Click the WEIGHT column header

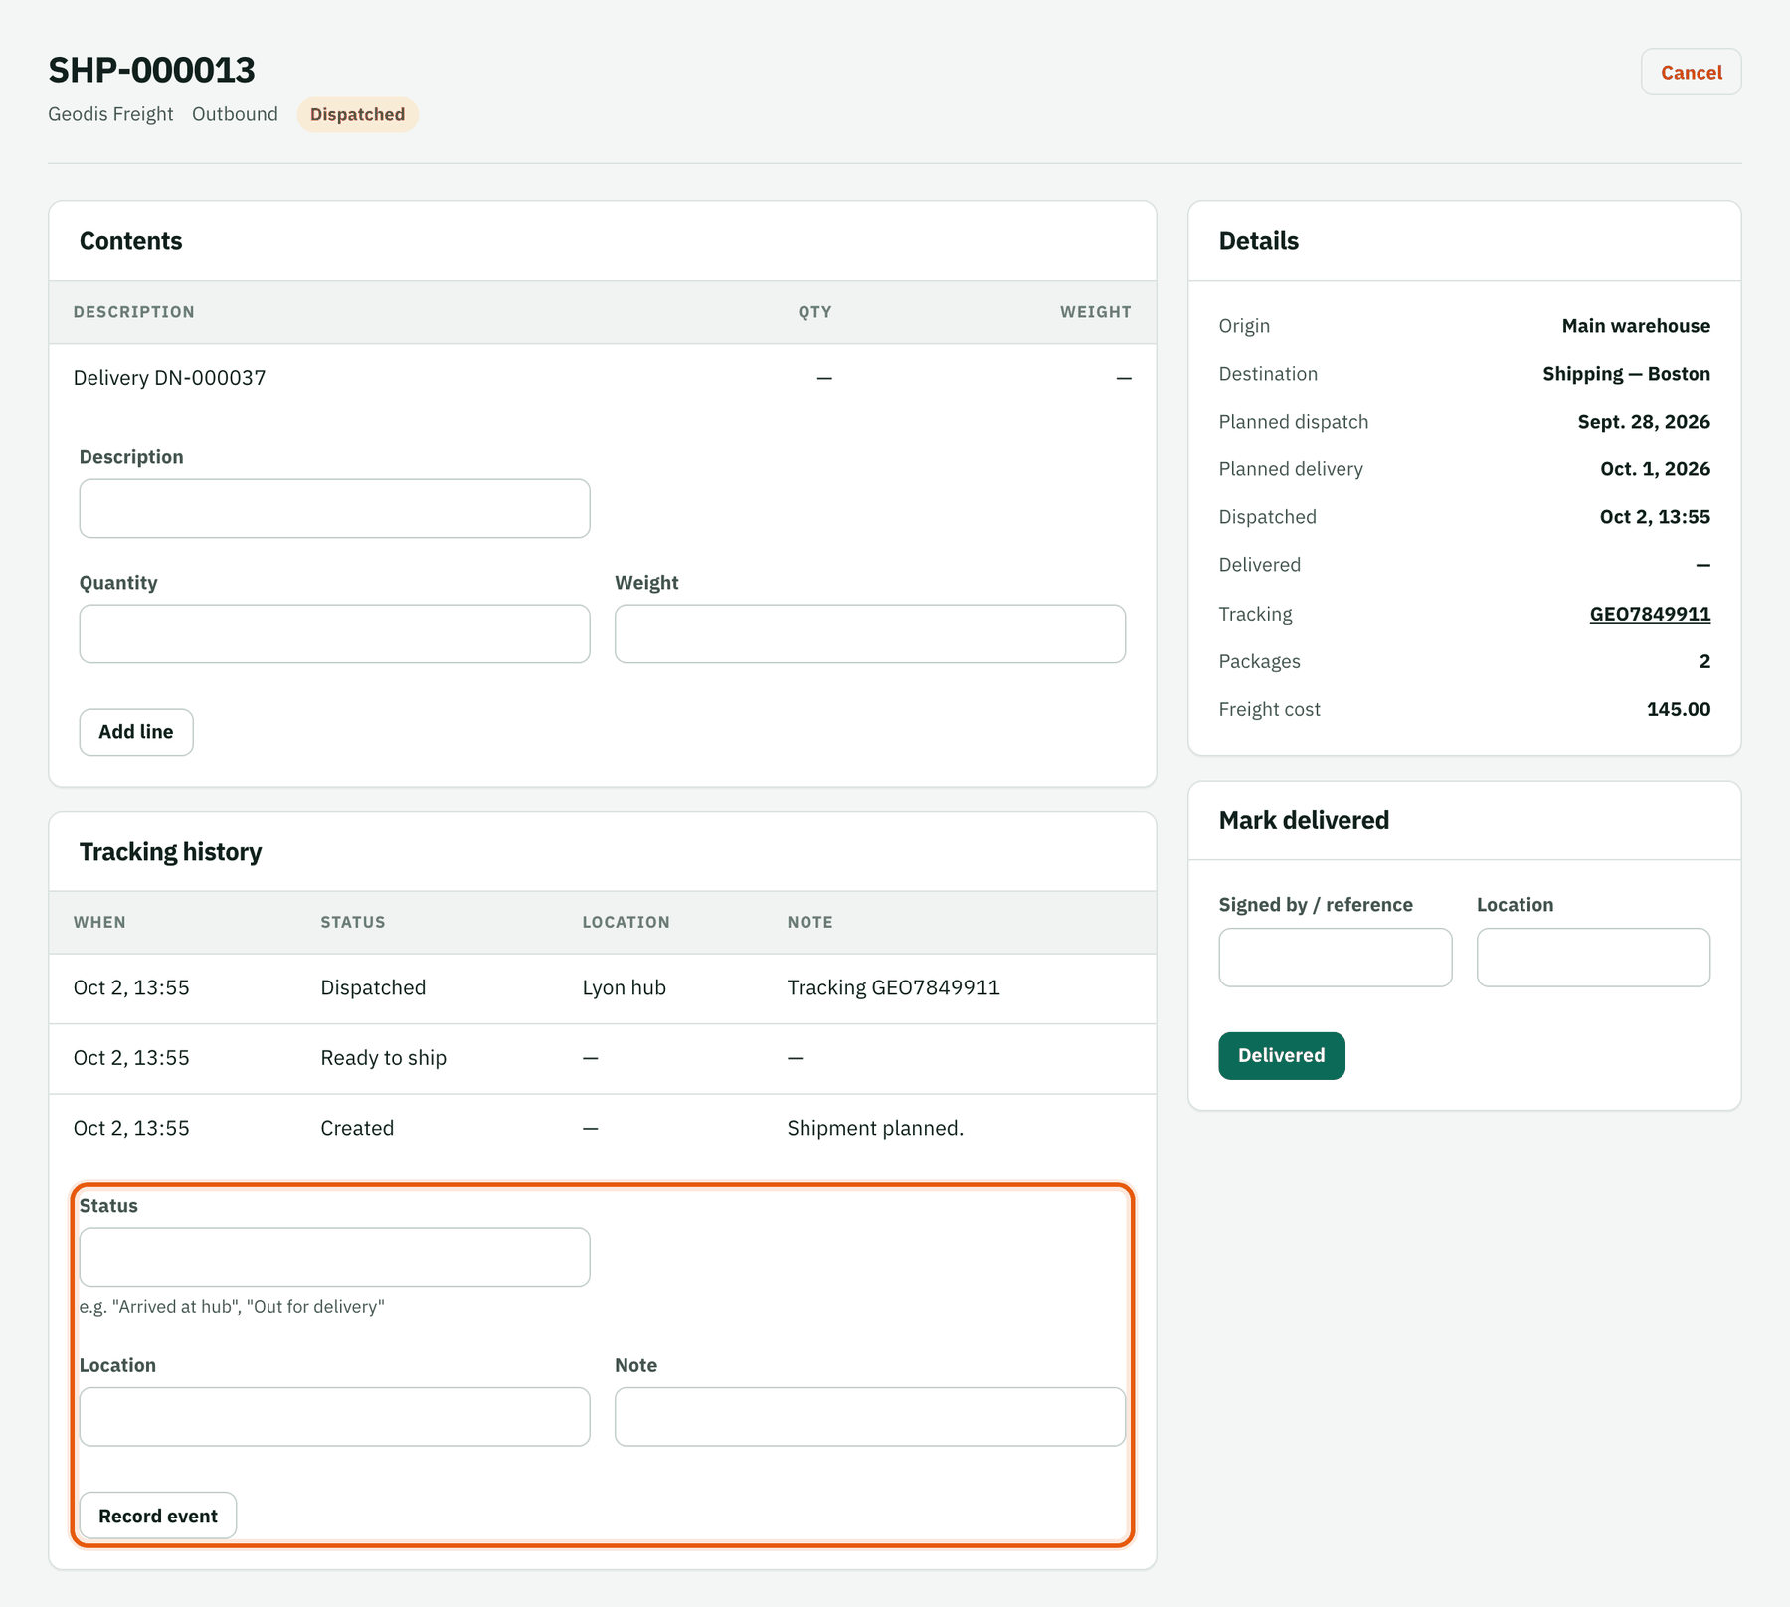[x=1095, y=312]
